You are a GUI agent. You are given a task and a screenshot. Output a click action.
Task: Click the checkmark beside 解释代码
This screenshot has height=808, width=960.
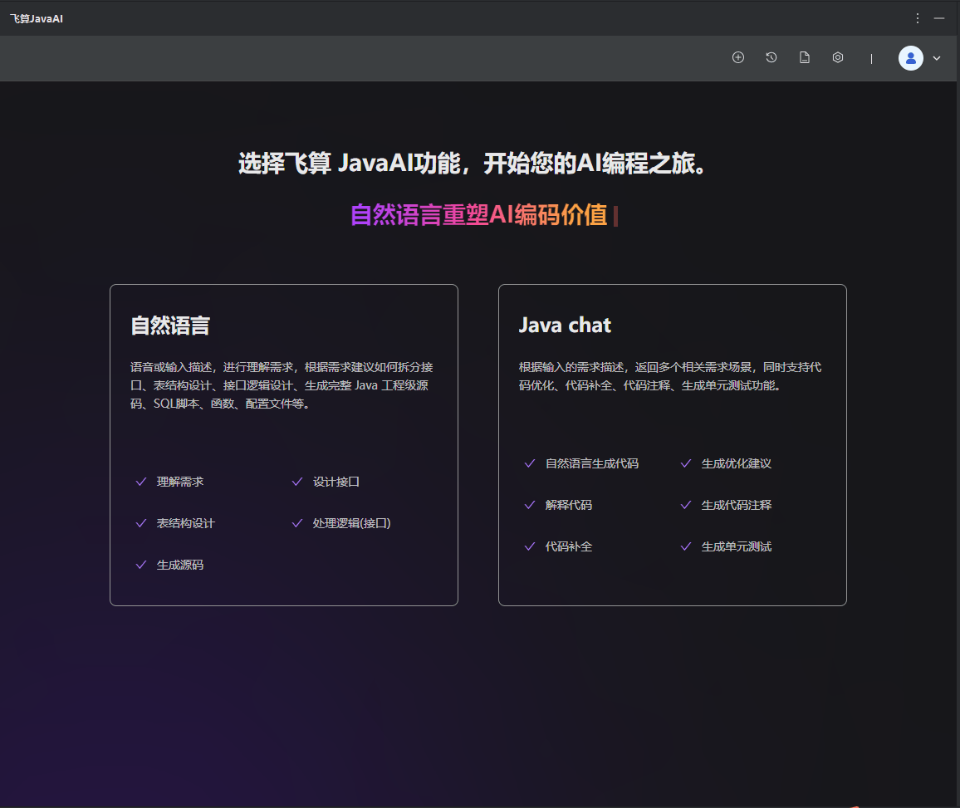[x=530, y=505]
